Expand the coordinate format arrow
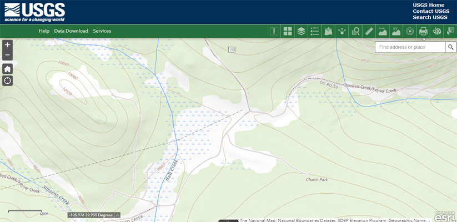This screenshot has height=222, width=457. coord(118,215)
